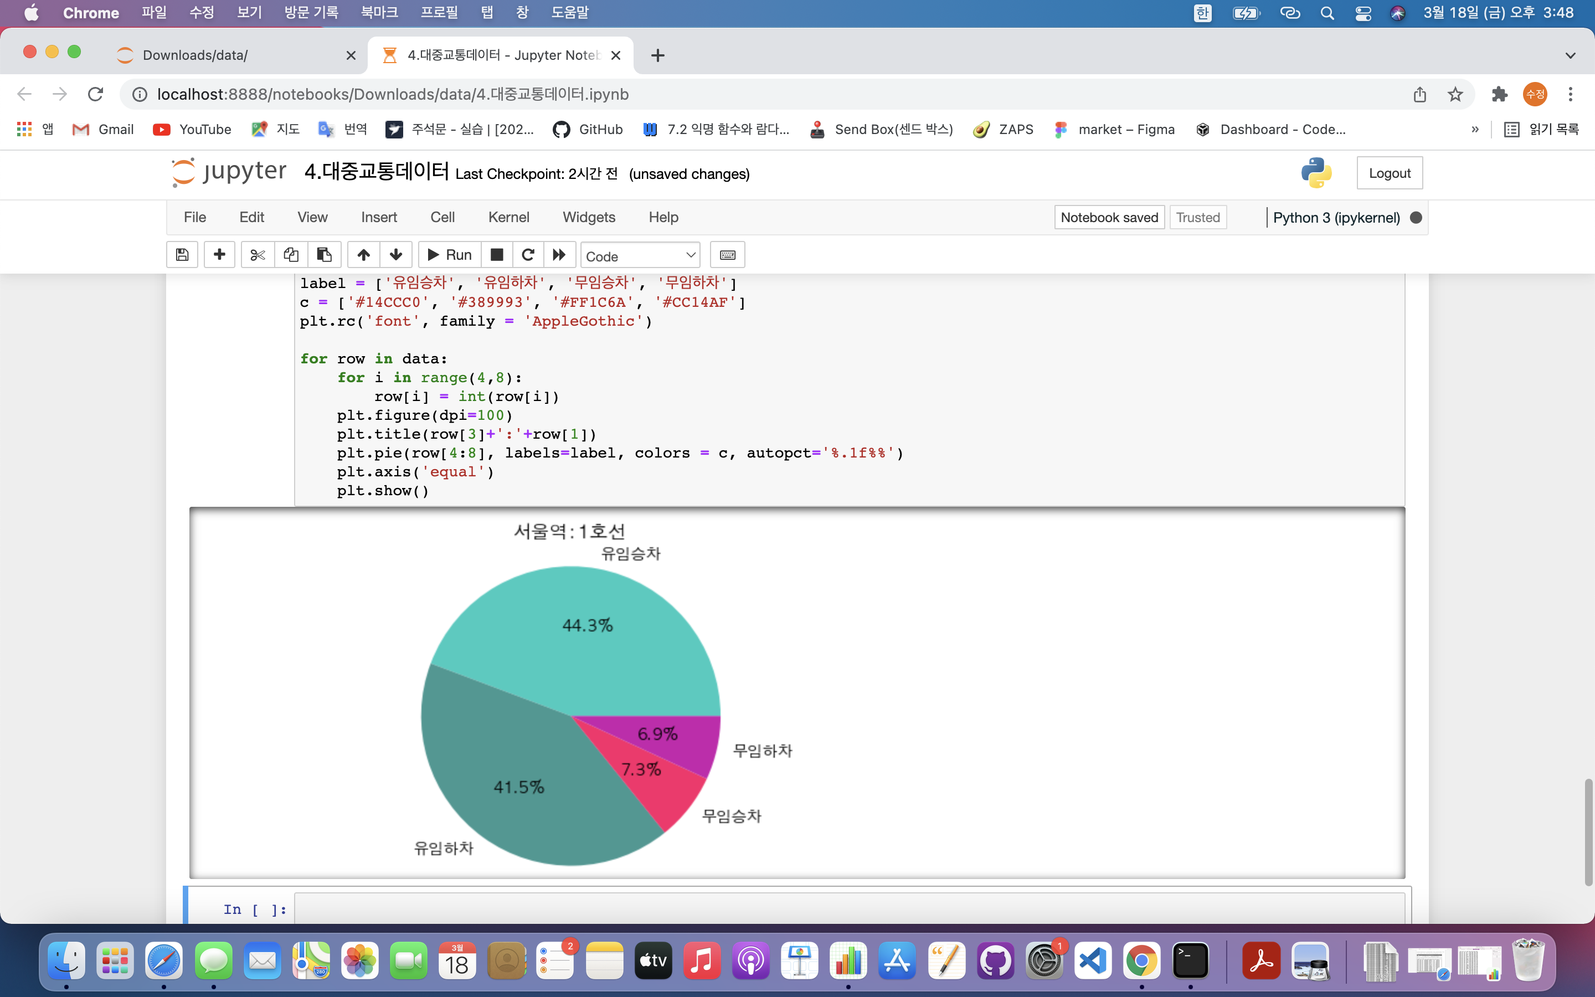Move cell up with arrow icon
Image resolution: width=1595 pixels, height=997 pixels.
click(363, 255)
